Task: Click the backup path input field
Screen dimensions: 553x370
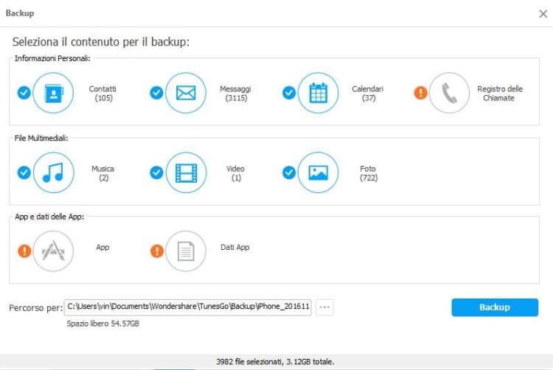Action: click(x=188, y=307)
